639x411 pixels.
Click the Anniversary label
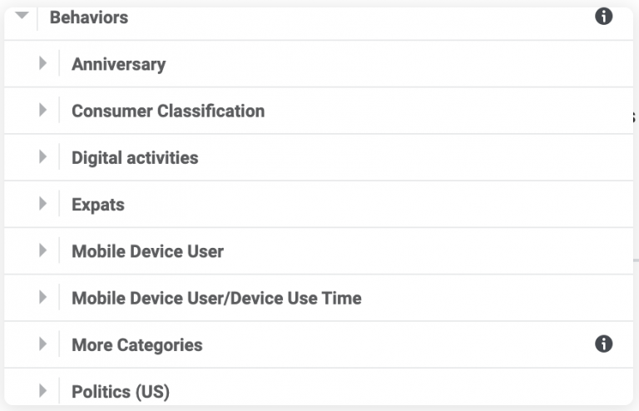click(x=118, y=64)
